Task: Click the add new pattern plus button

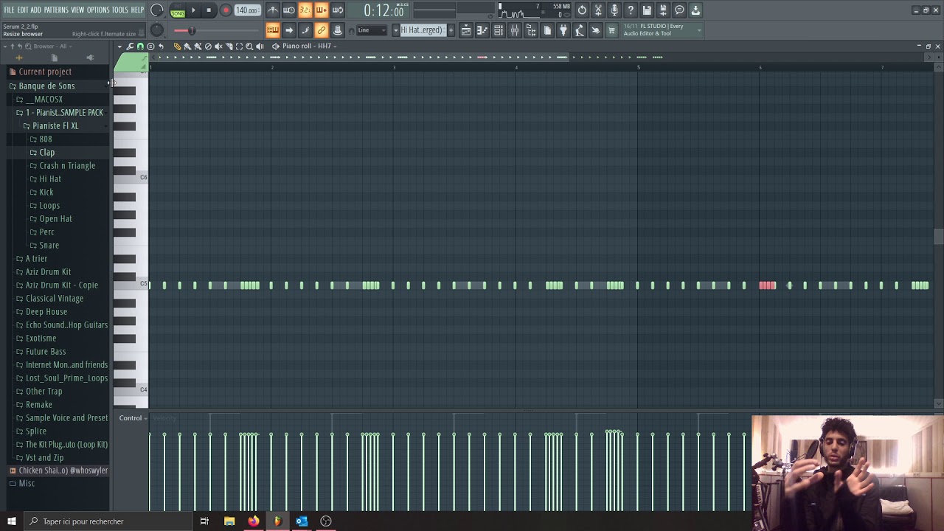Action: pos(451,30)
